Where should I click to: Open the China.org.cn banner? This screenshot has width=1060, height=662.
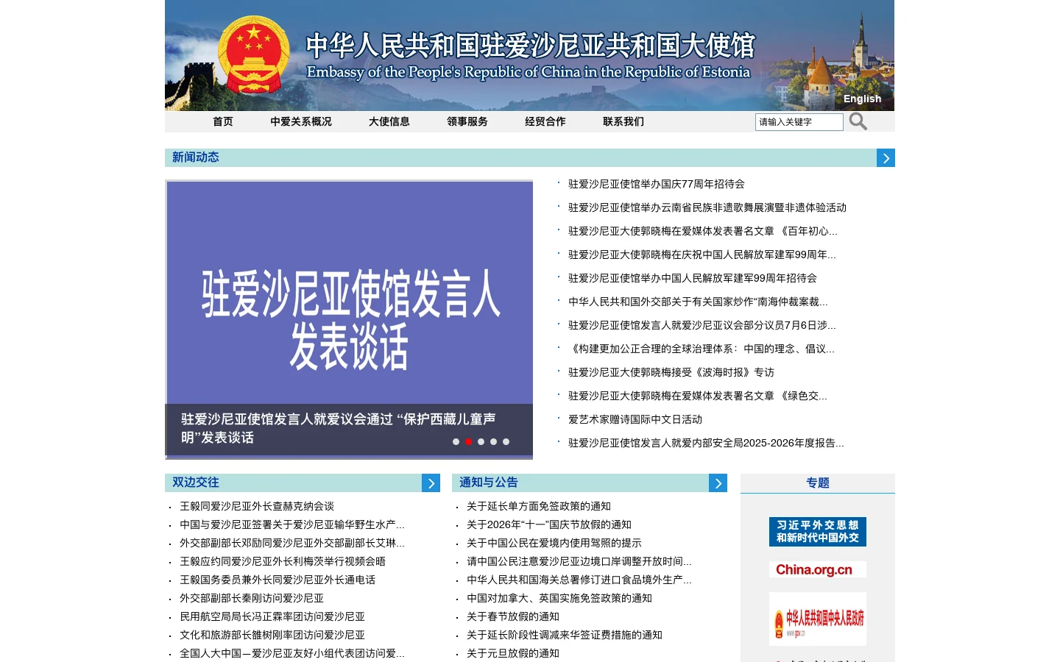pyautogui.click(x=818, y=570)
